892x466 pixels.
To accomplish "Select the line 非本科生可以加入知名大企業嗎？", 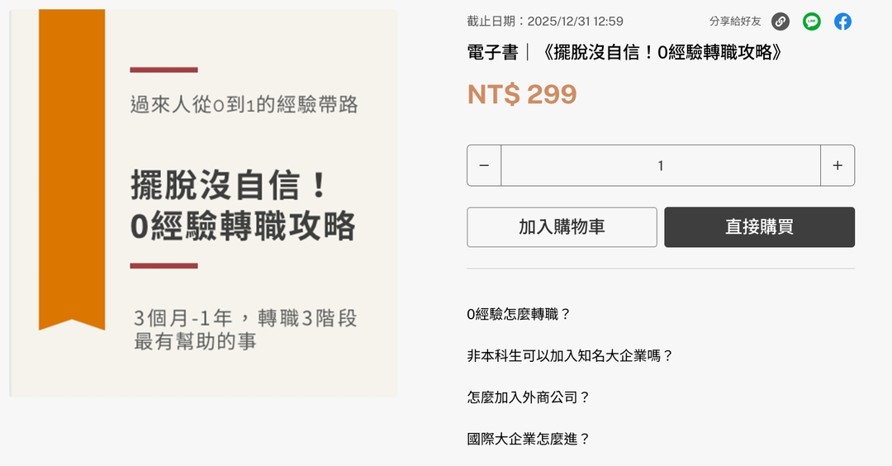I will (x=571, y=356).
